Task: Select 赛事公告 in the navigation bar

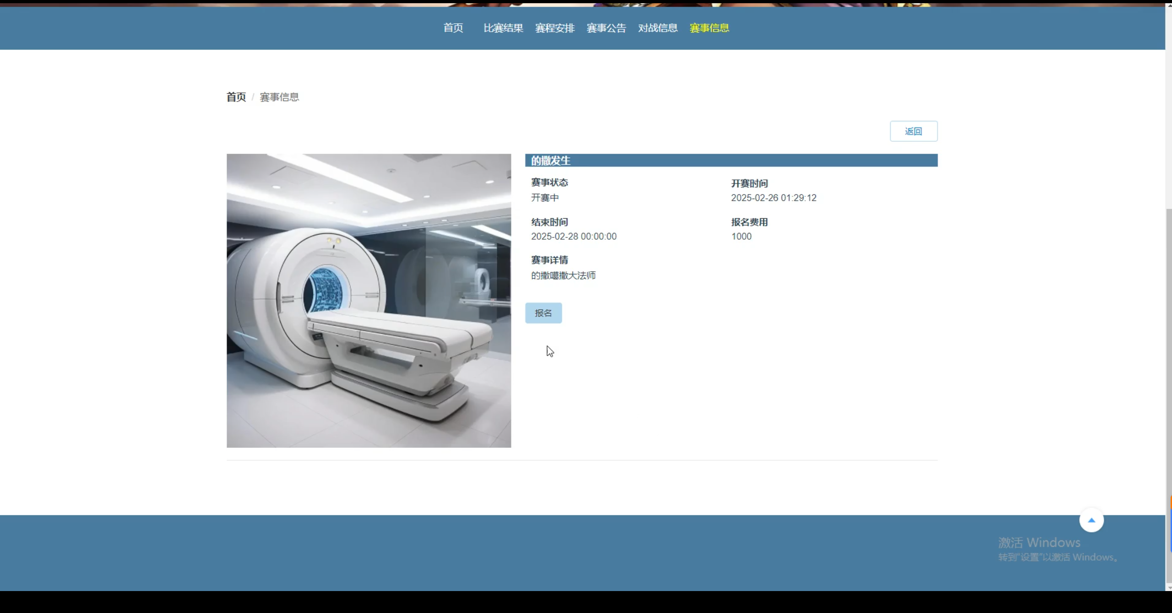Action: tap(606, 28)
